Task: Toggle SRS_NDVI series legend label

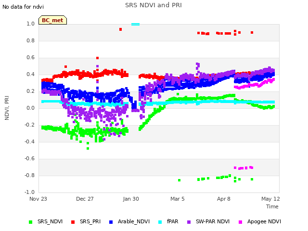Action: [50, 221]
